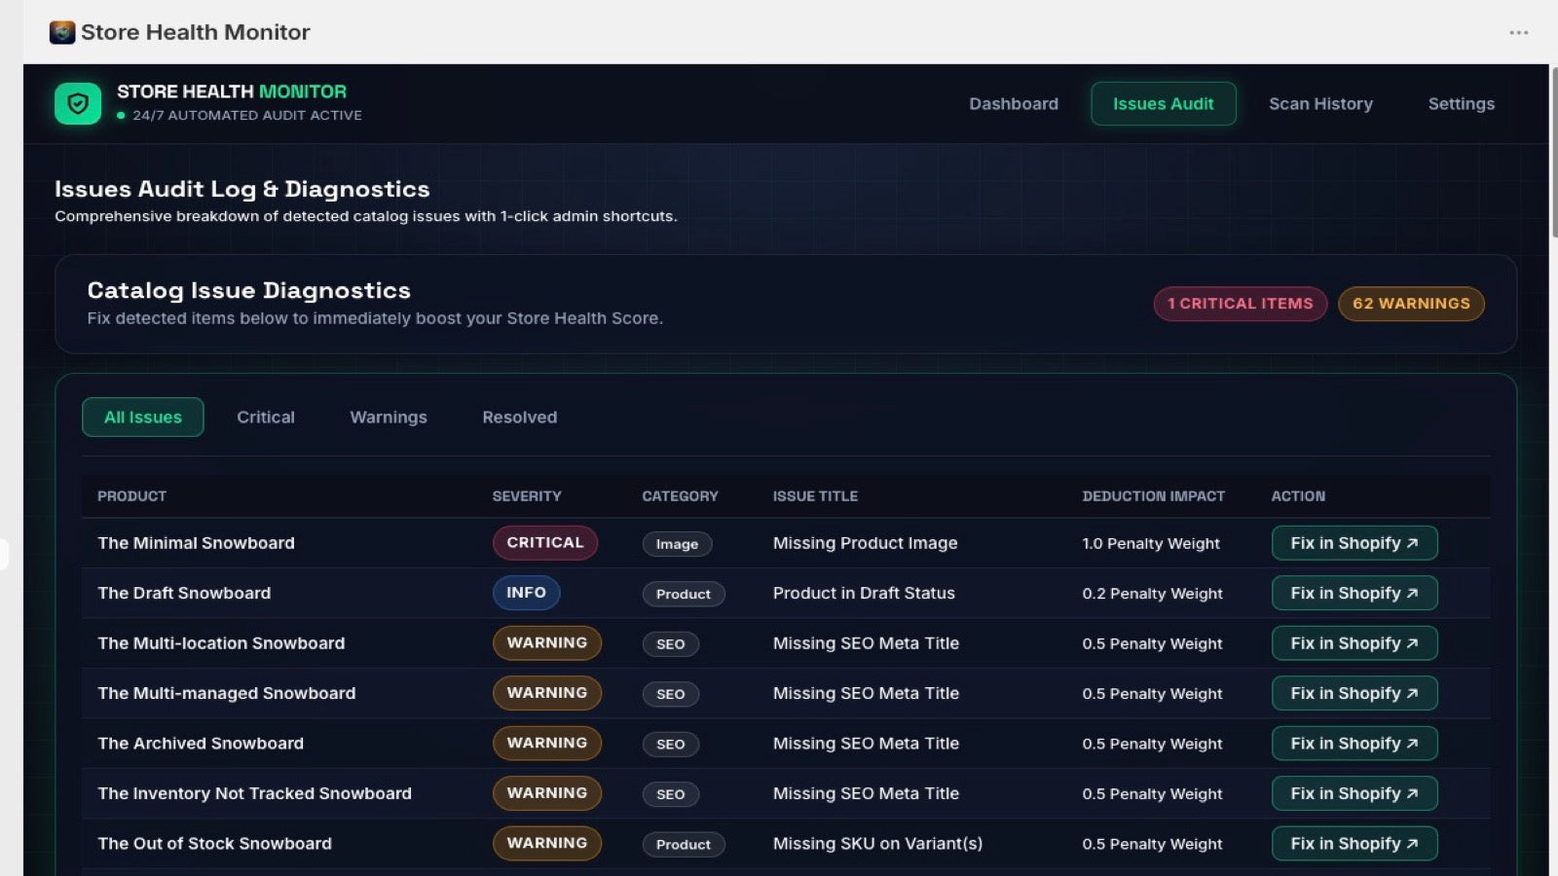Go to the Dashboard tab
The width and height of the screenshot is (1558, 876).
coord(1013,103)
